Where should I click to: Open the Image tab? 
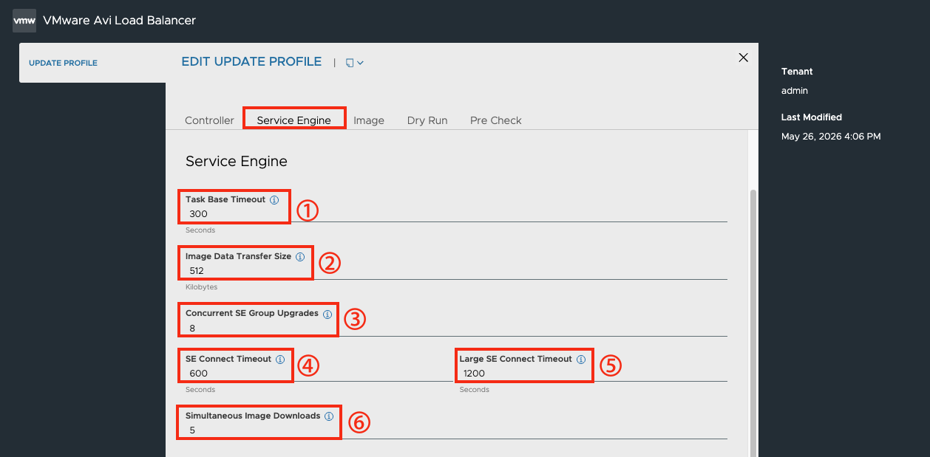click(x=369, y=120)
